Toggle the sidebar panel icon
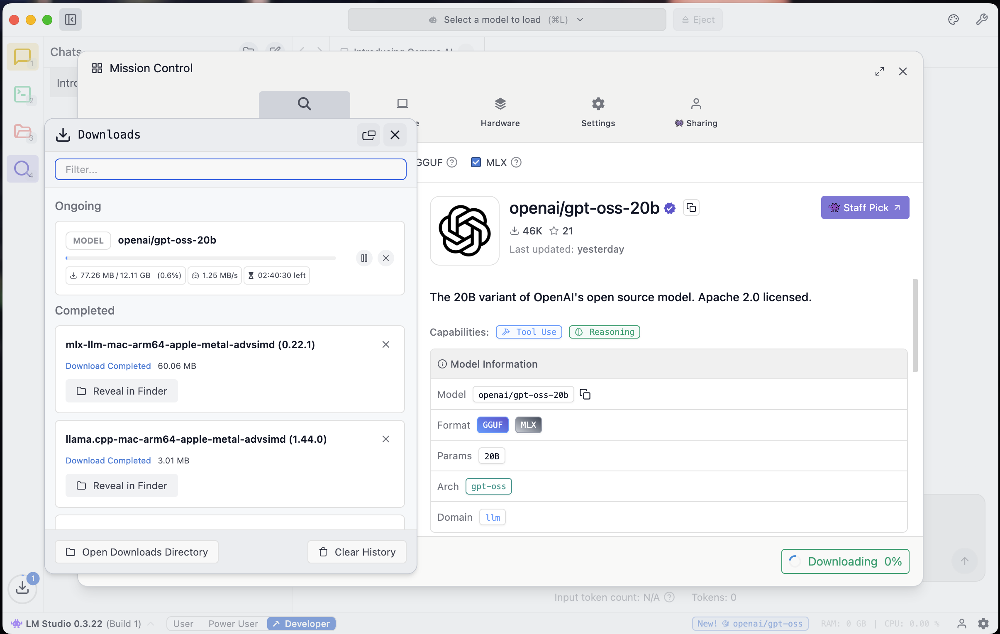The height and width of the screenshot is (634, 1000). pos(70,20)
